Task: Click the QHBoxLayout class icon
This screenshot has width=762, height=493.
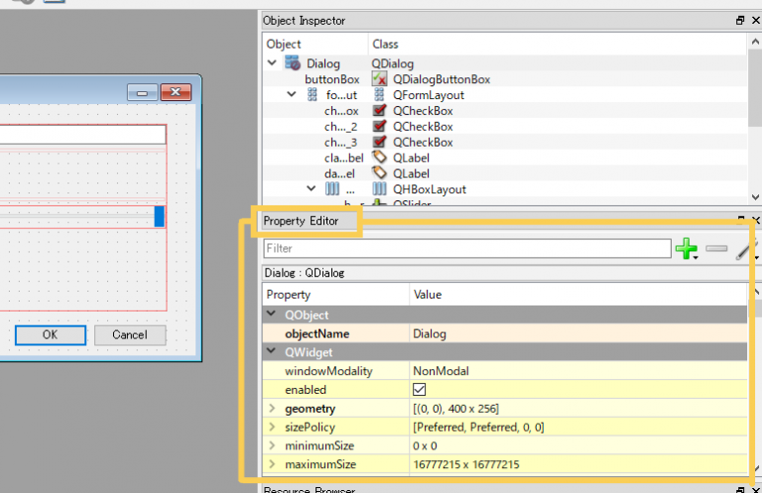Action: 380,188
